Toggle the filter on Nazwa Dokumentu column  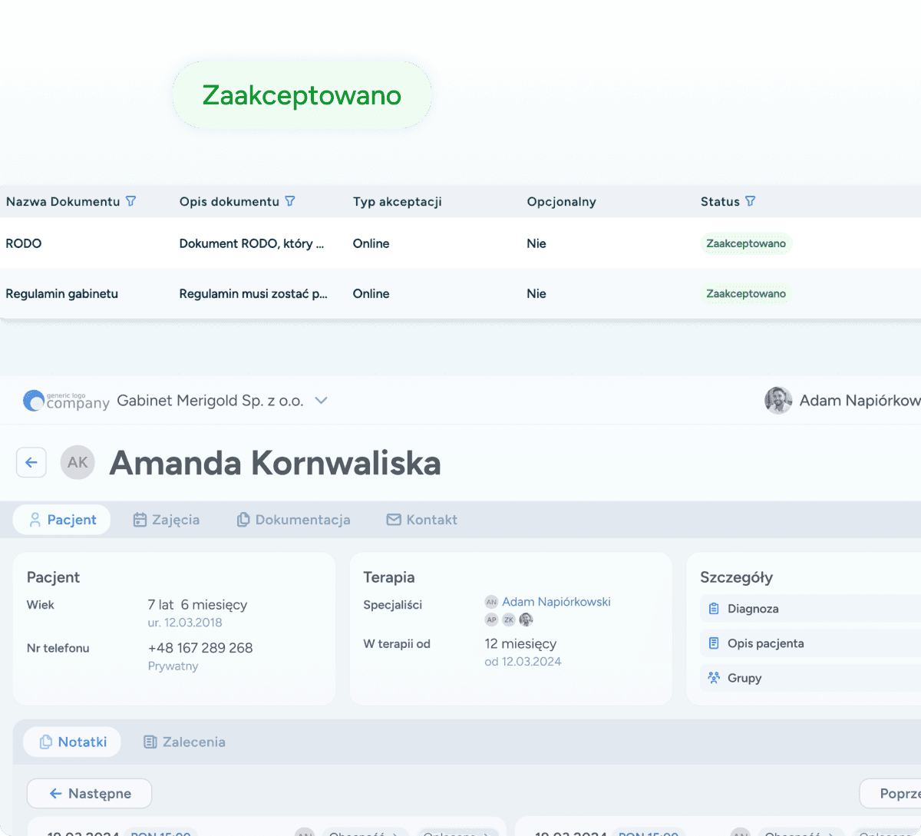(x=132, y=201)
